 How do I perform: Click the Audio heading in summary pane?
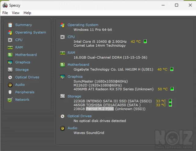72,128
